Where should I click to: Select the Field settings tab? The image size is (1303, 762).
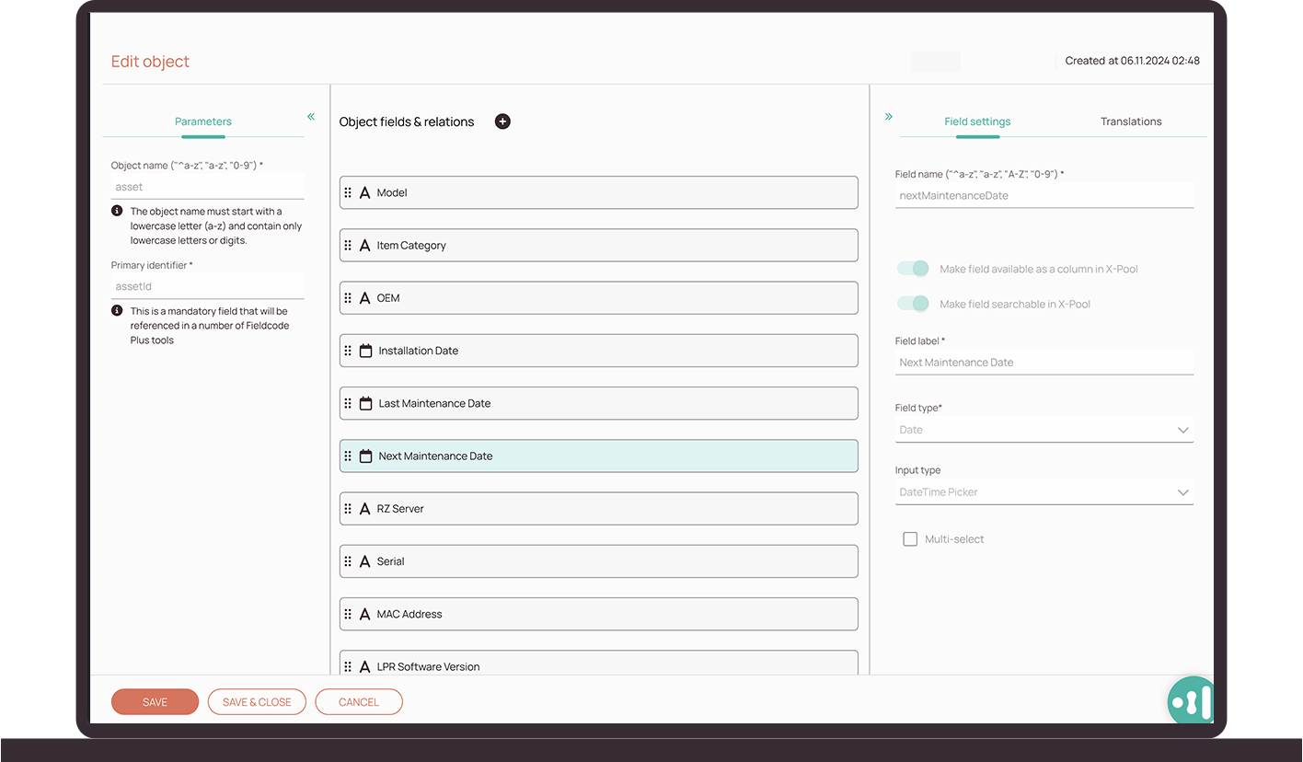pos(977,121)
